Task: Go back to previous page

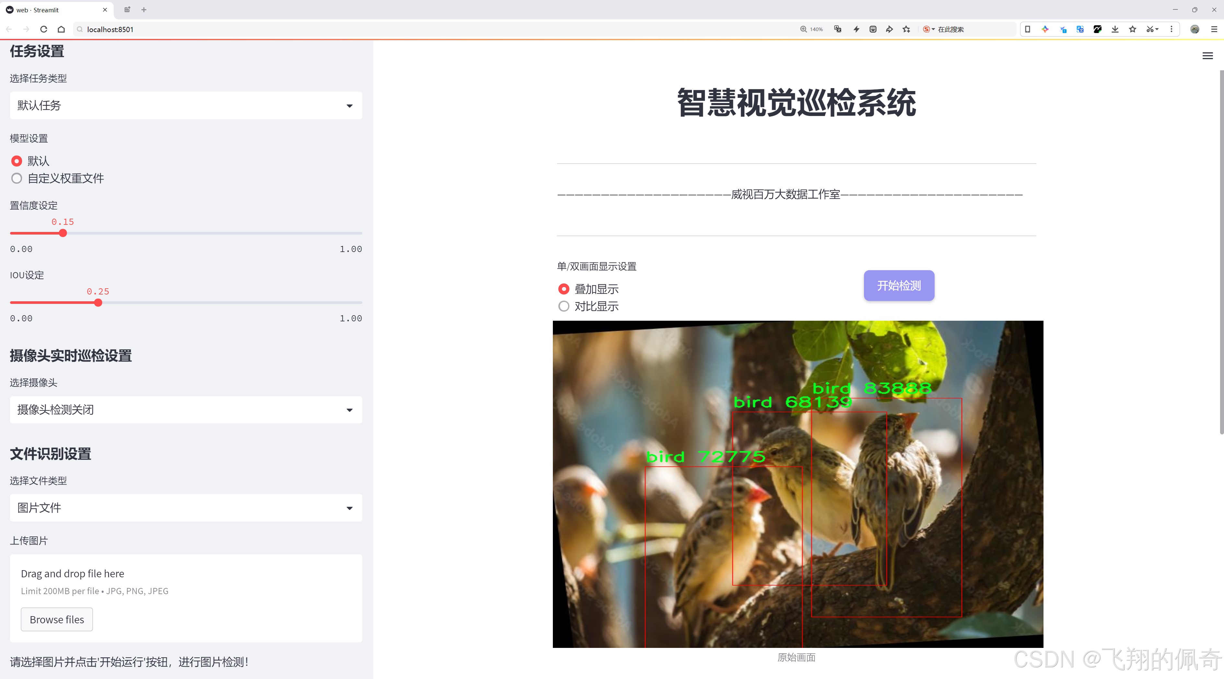Action: 9,29
